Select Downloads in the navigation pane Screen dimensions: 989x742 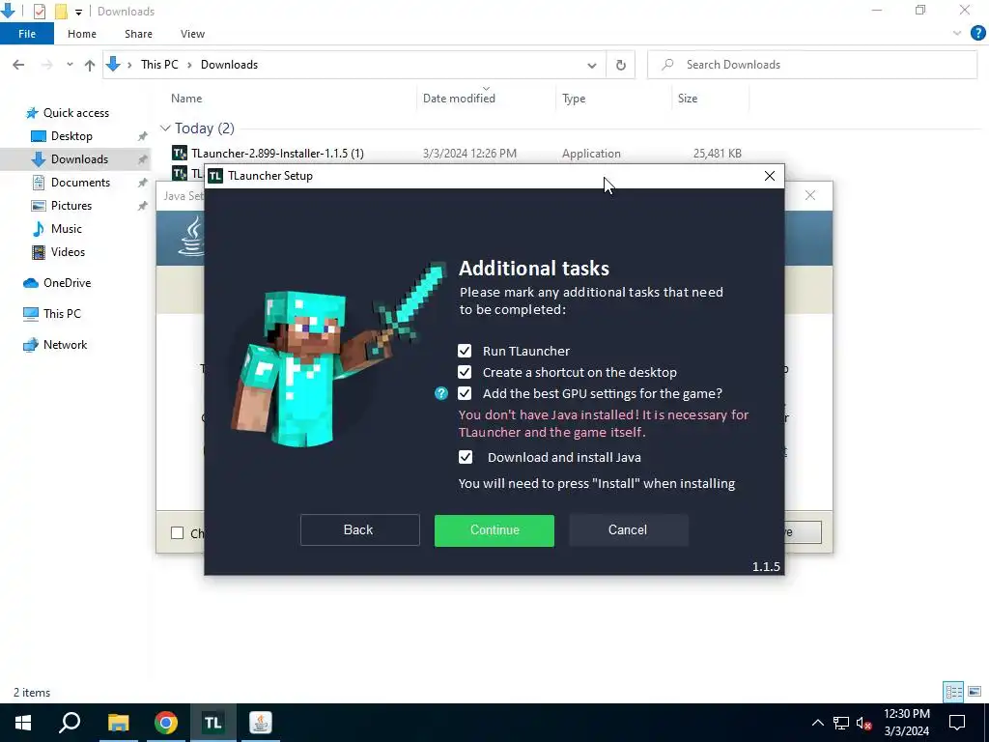point(79,159)
